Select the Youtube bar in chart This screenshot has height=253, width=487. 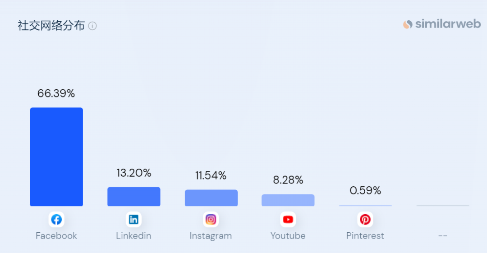[288, 200]
